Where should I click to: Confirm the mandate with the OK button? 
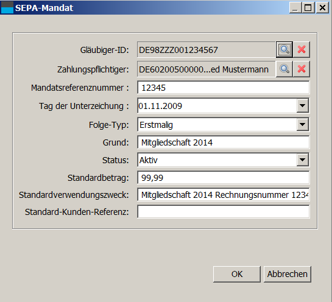(237, 274)
